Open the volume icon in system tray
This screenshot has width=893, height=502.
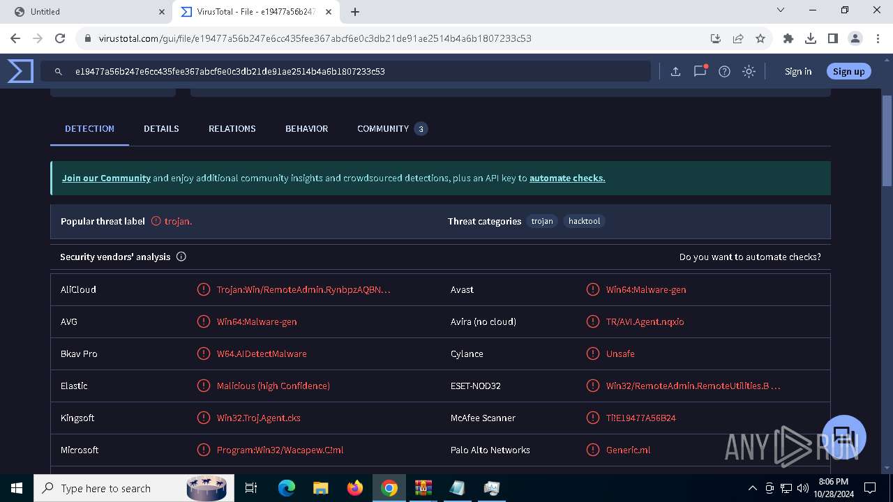802,488
